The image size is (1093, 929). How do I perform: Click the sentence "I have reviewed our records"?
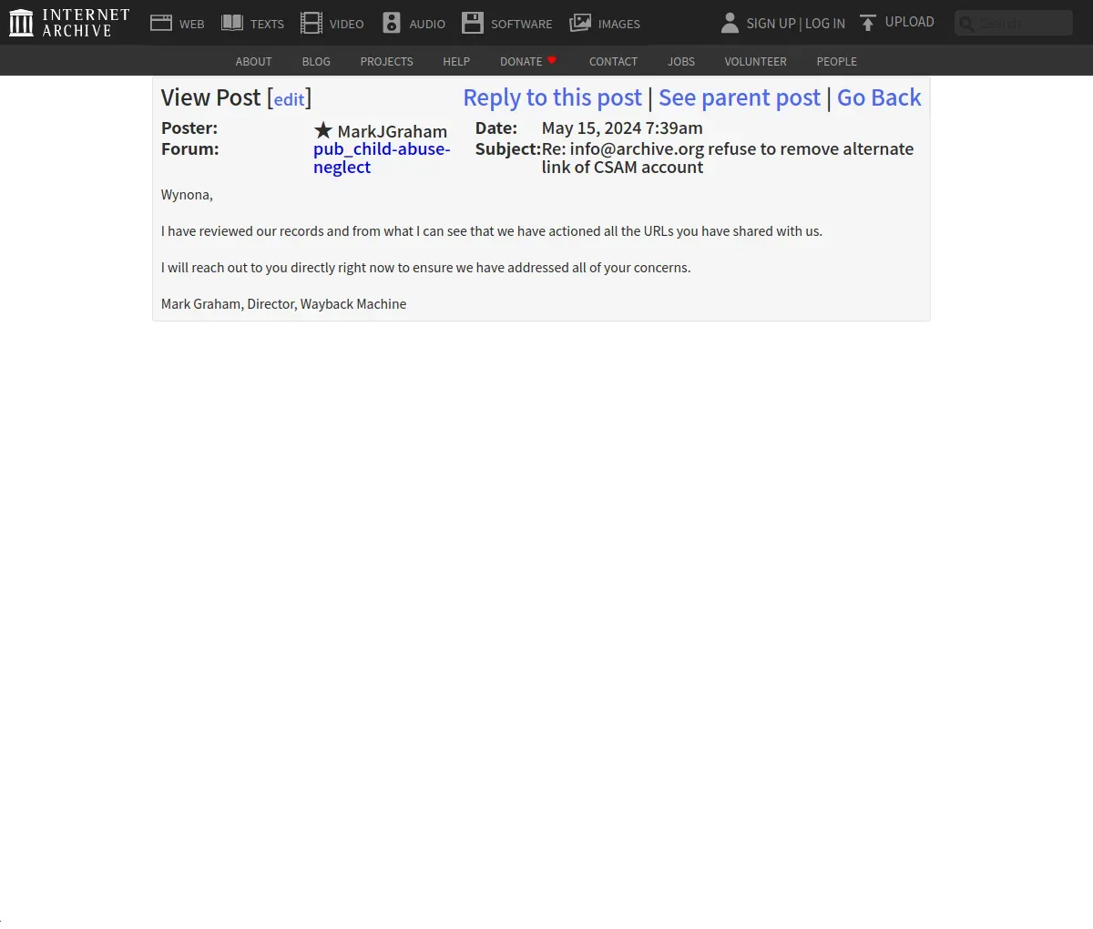click(x=492, y=231)
